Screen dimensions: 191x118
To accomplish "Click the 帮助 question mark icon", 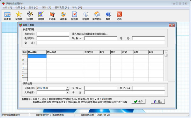I will point(108,14).
